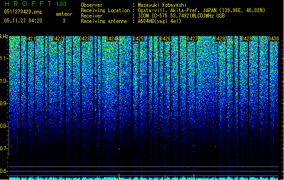
Task: Click the 1.1 frequency axis label
Action: click(4, 58)
